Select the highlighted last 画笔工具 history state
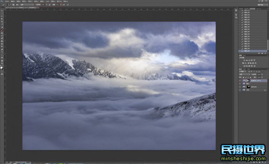Screen dimensions: 269x164 [253, 51]
